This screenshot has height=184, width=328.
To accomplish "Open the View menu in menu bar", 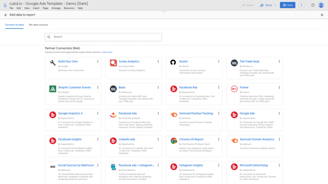I will (x=27, y=8).
